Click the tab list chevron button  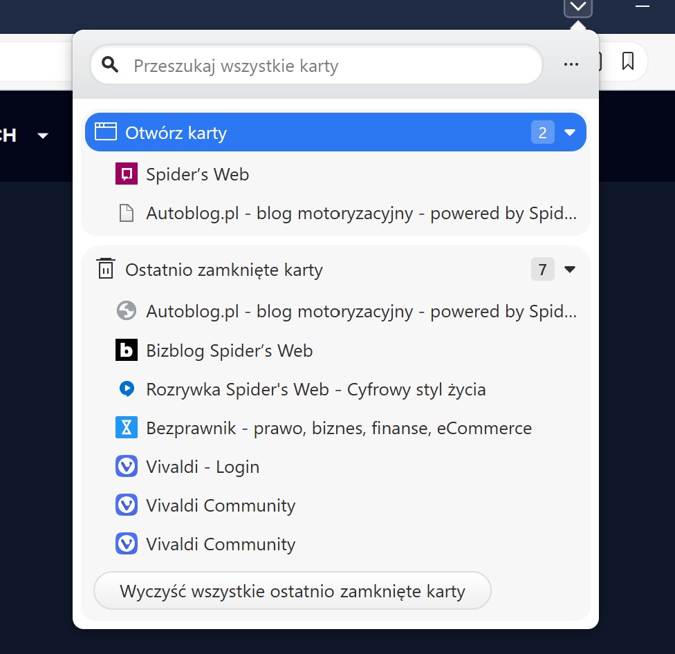click(x=577, y=8)
